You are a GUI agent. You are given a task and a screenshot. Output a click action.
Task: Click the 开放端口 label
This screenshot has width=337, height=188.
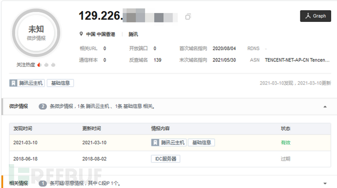(138, 48)
